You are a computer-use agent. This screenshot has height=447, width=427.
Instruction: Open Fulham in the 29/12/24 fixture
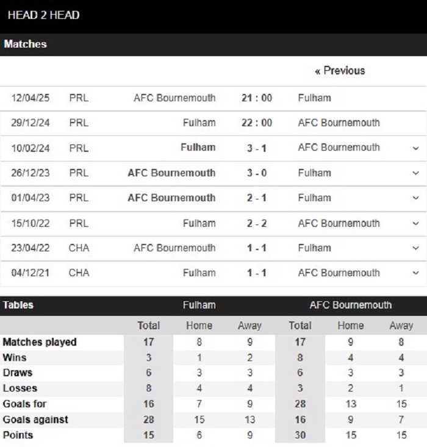click(x=199, y=123)
